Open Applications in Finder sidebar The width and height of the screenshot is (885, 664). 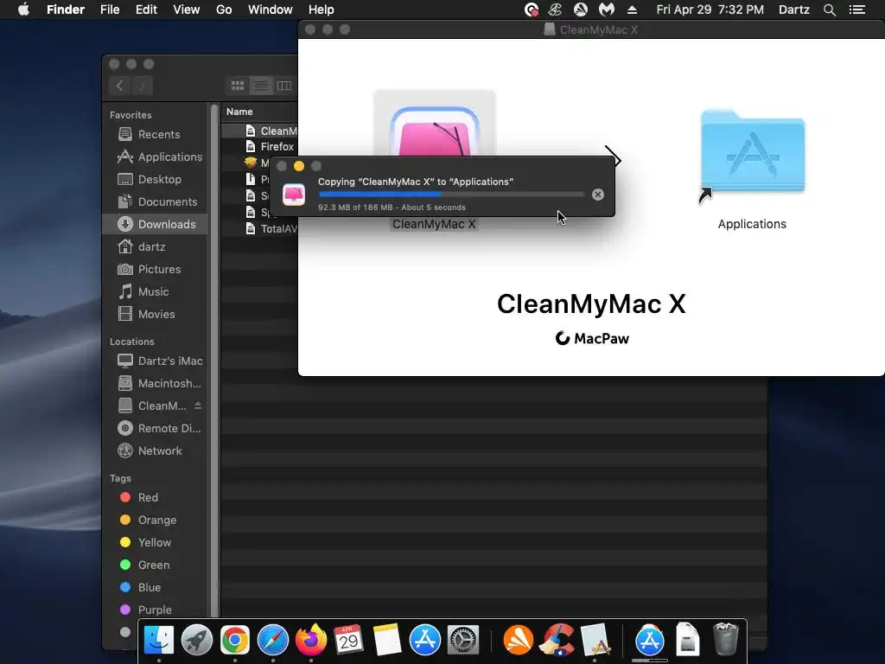click(x=155, y=157)
